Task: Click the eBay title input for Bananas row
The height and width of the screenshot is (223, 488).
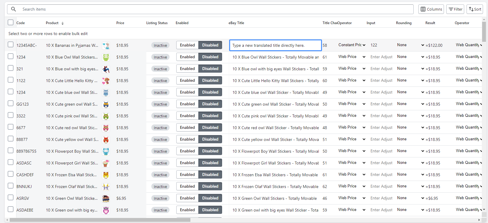Action: (x=275, y=45)
